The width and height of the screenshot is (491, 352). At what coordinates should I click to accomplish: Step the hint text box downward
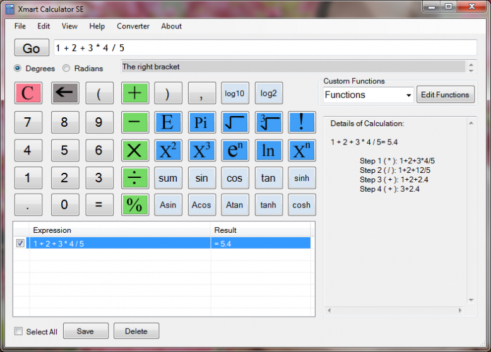[471, 71]
